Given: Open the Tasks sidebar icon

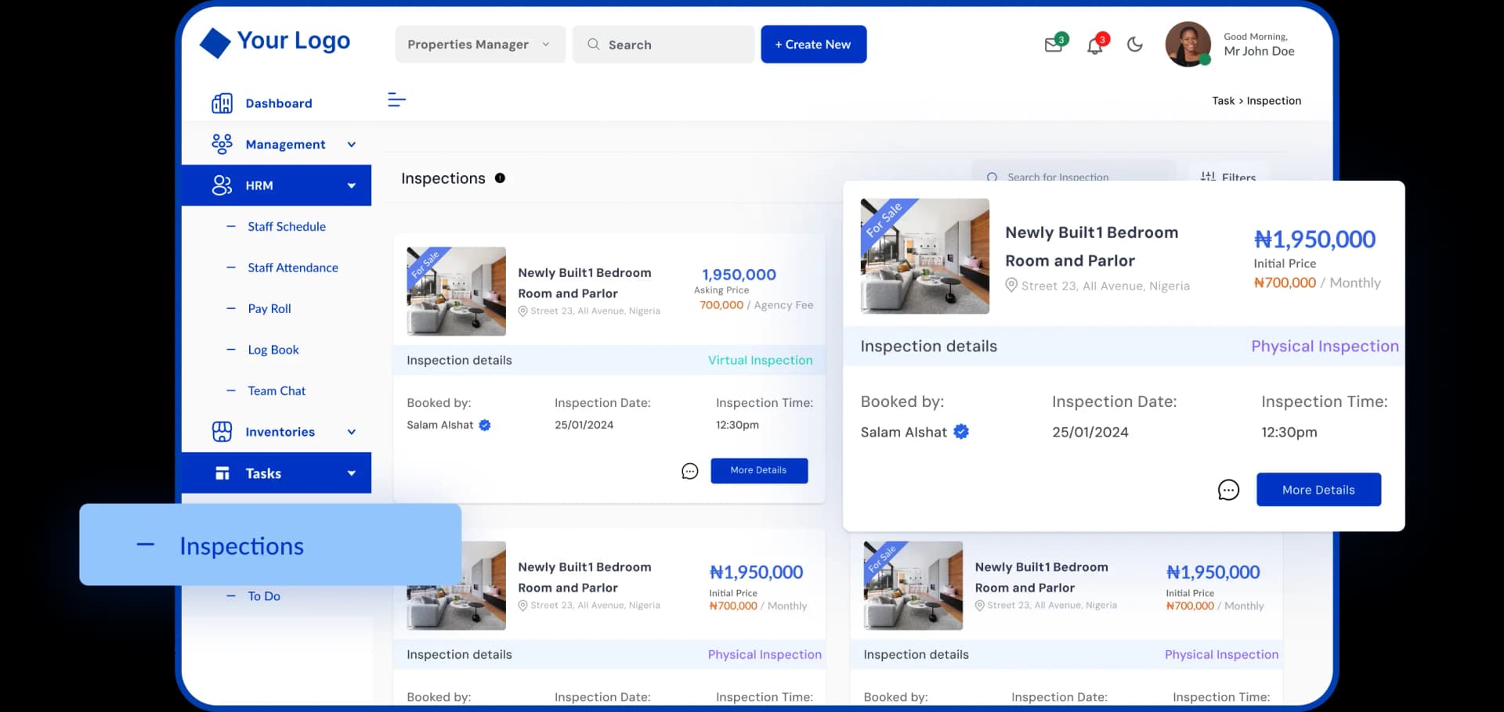Looking at the screenshot, I should [x=222, y=473].
